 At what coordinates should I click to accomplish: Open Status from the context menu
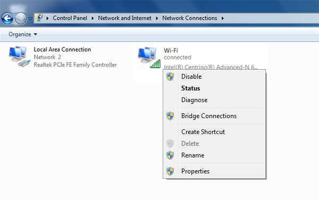[214, 88]
